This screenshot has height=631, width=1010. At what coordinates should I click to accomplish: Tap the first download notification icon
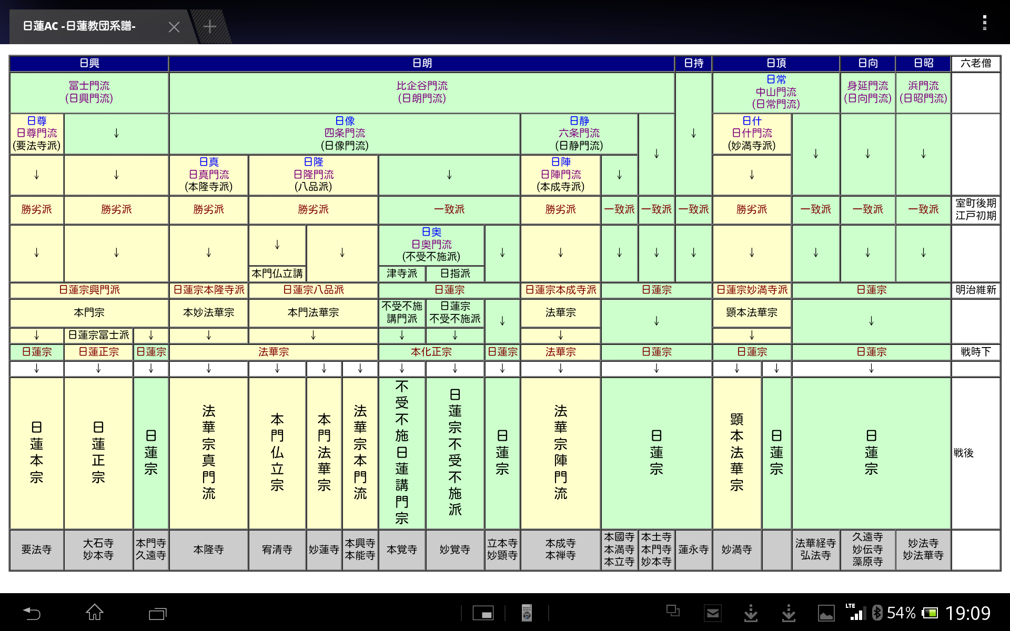pos(751,613)
